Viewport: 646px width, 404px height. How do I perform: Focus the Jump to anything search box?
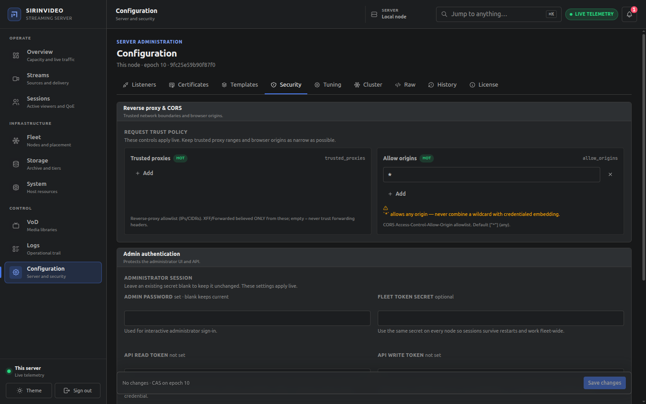[498, 14]
